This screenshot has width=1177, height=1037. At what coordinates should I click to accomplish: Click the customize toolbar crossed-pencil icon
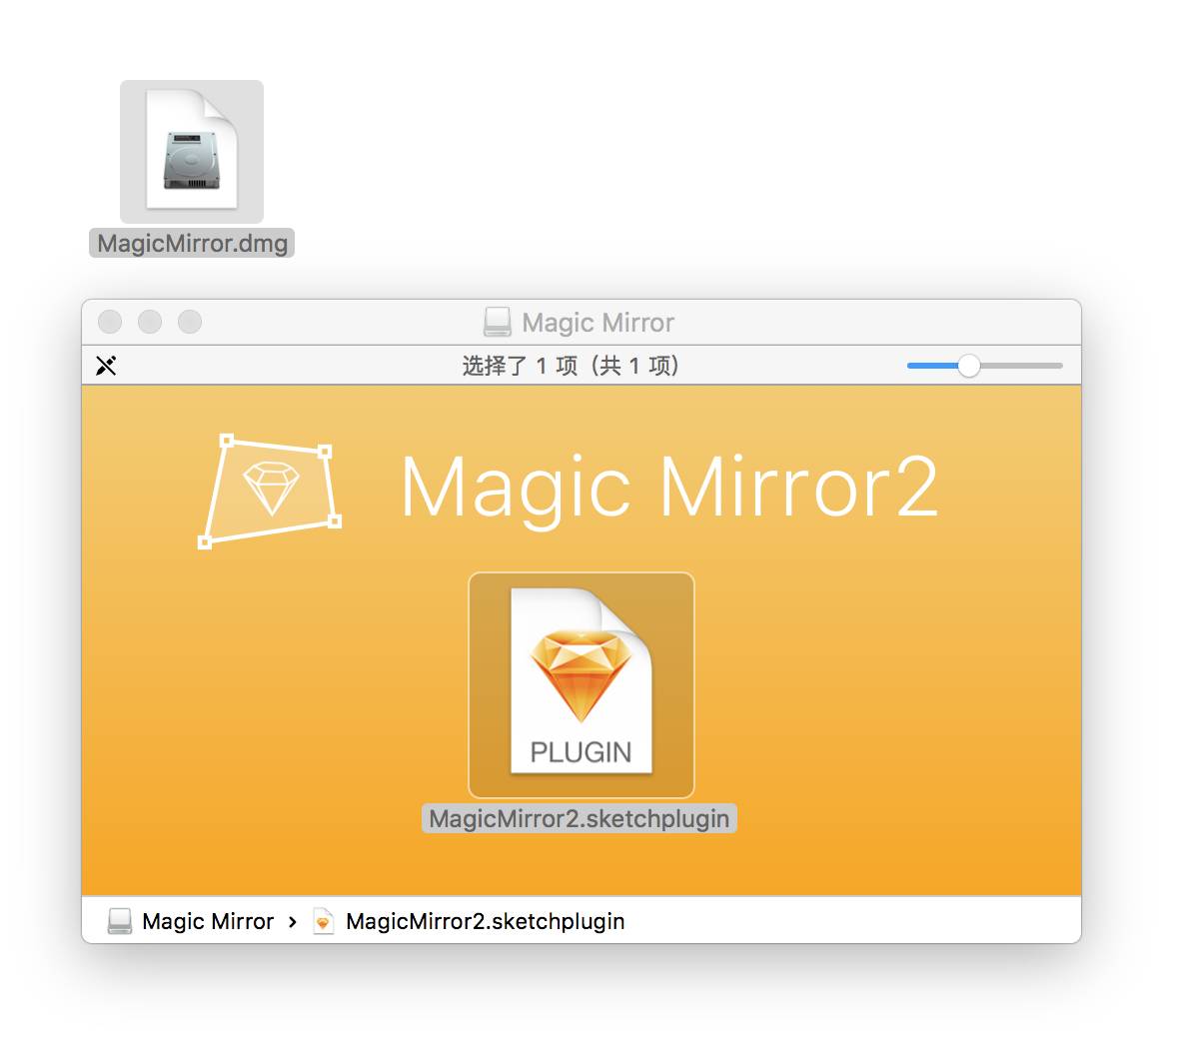(x=106, y=366)
